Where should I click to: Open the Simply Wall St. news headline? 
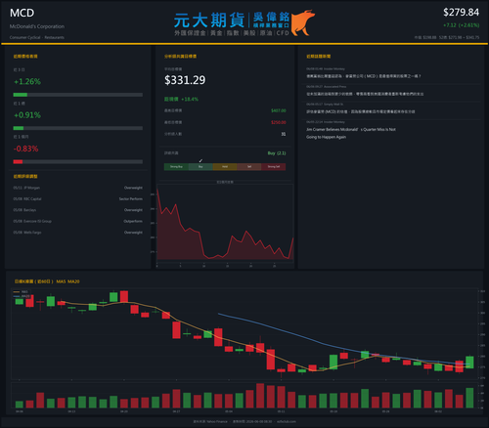click(x=361, y=111)
